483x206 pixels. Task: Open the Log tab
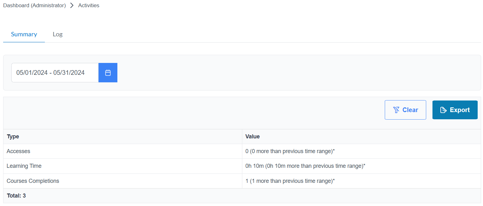57,34
